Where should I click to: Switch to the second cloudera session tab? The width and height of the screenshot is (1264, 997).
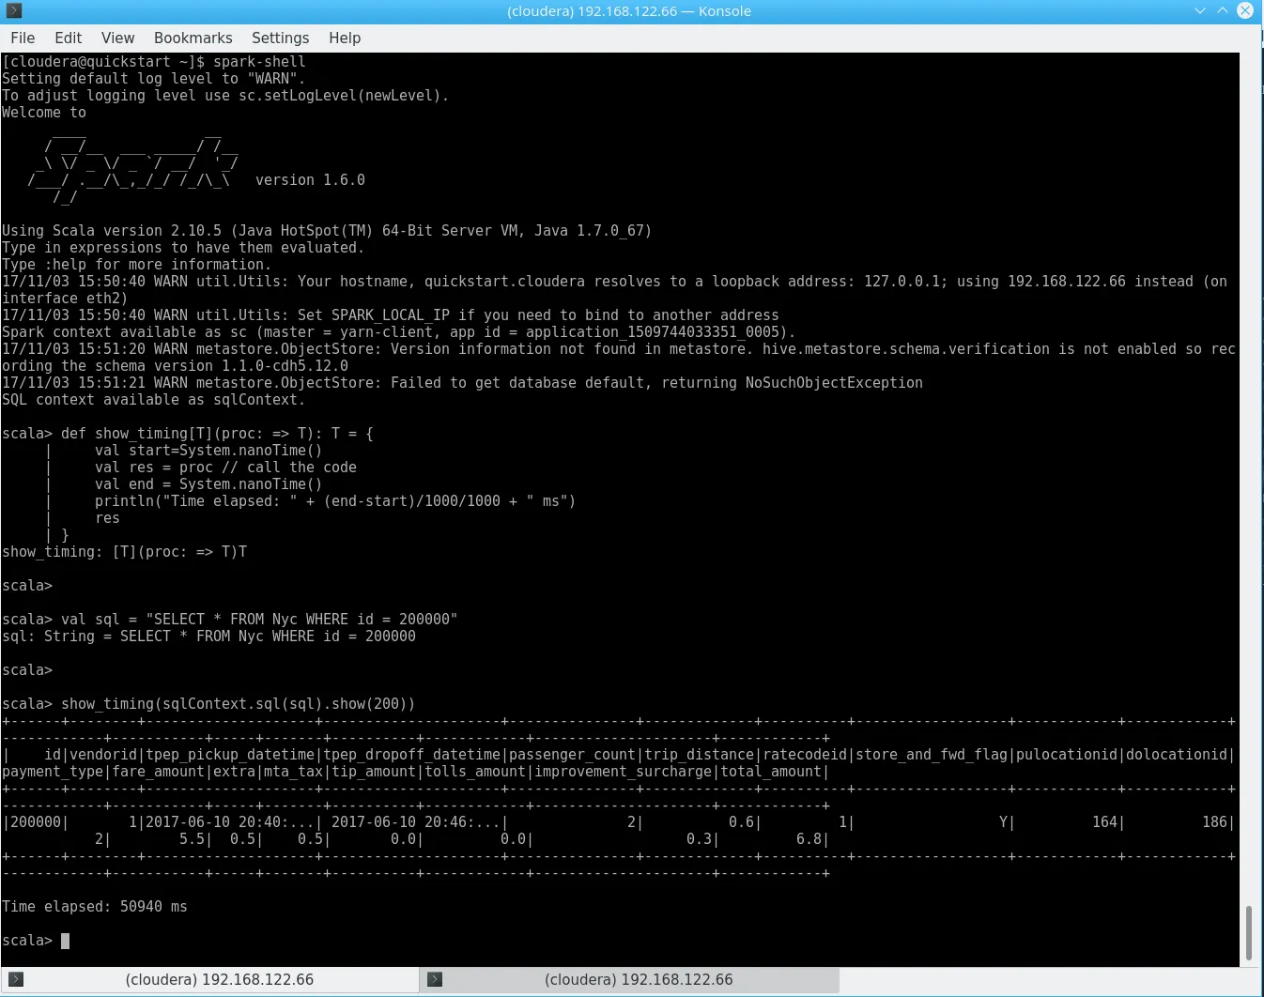638,979
